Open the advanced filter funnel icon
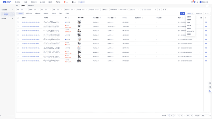The height and width of the screenshot is (119, 212). tap(160, 10)
